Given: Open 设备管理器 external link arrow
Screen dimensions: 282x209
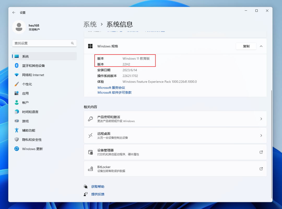Looking at the screenshot, I should [261, 152].
